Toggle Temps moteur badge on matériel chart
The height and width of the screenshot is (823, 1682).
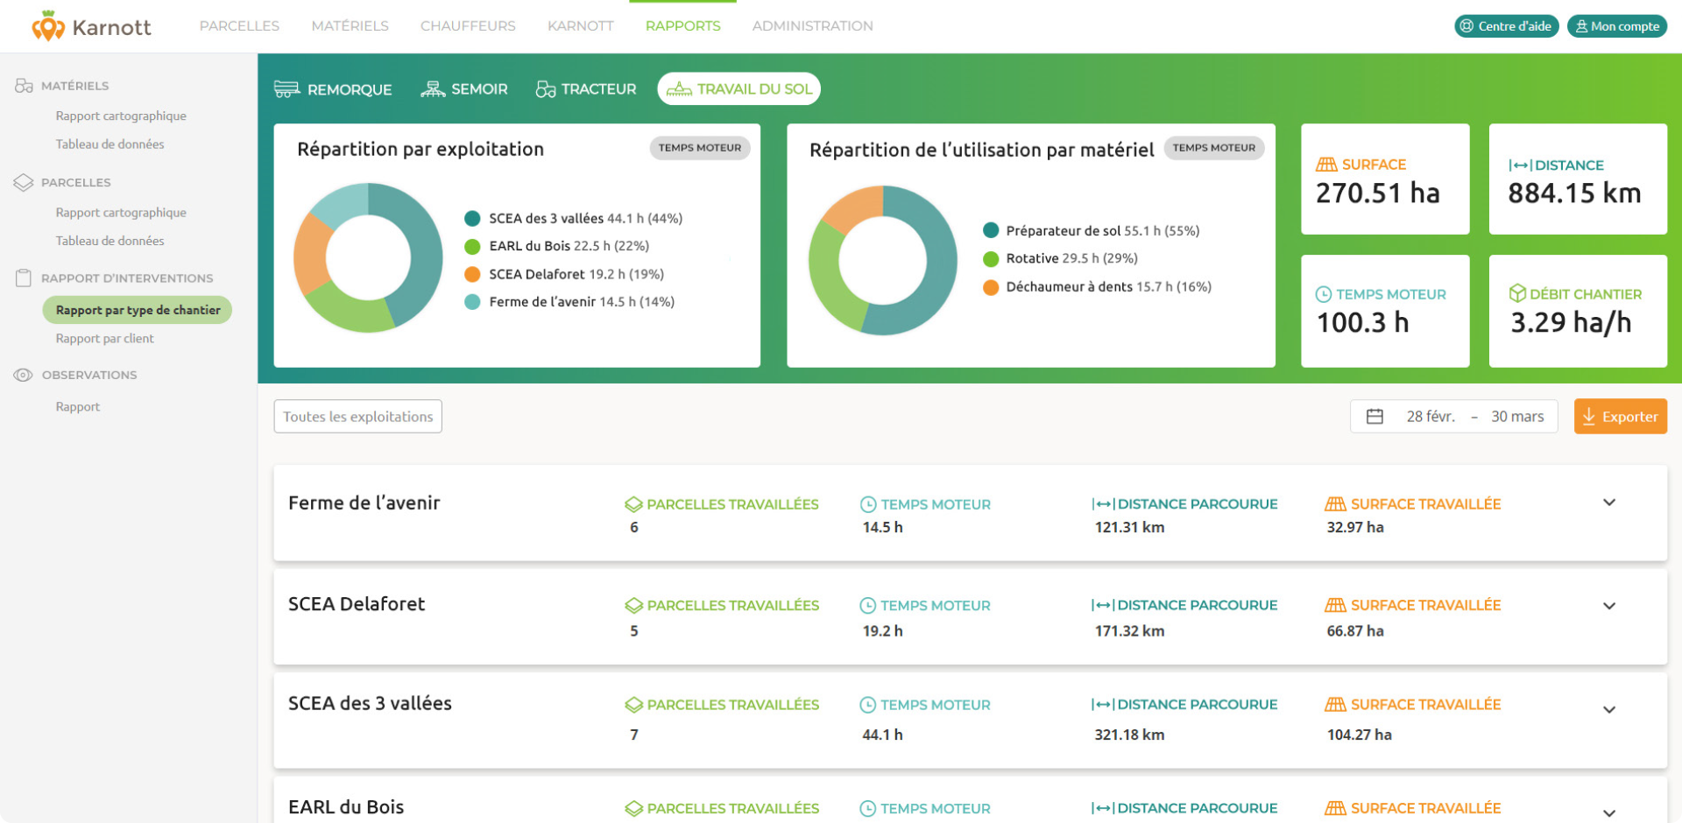pos(1213,148)
